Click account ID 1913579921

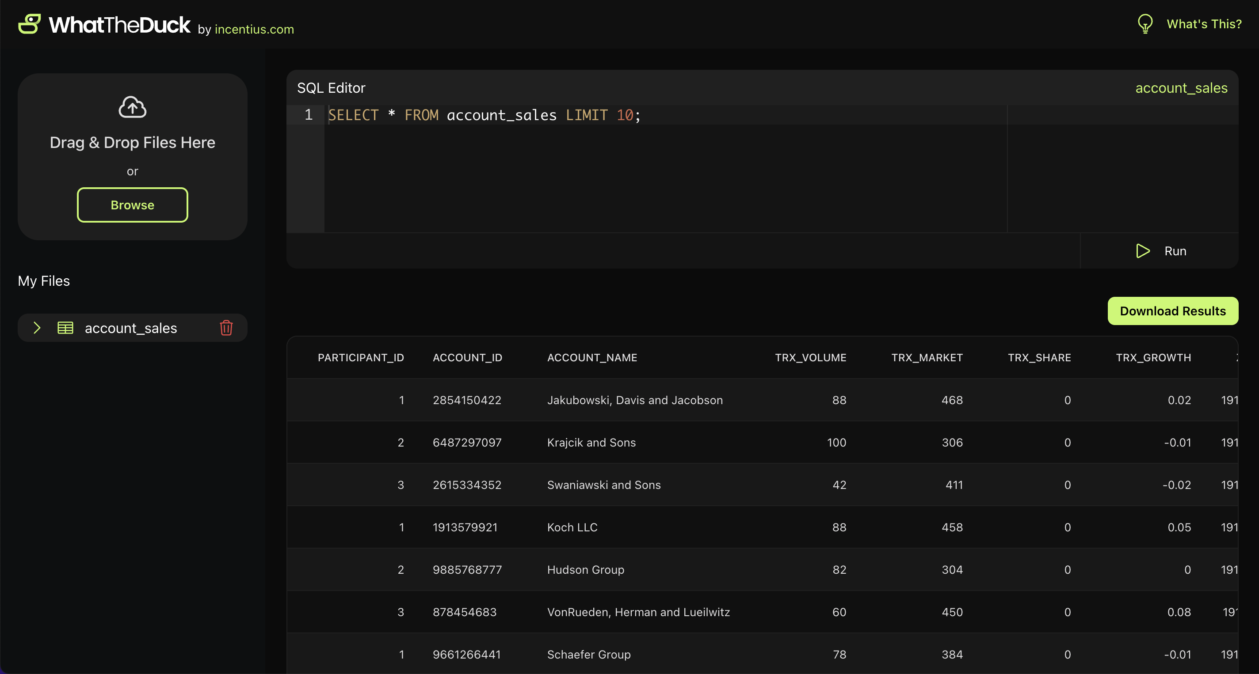tap(465, 527)
